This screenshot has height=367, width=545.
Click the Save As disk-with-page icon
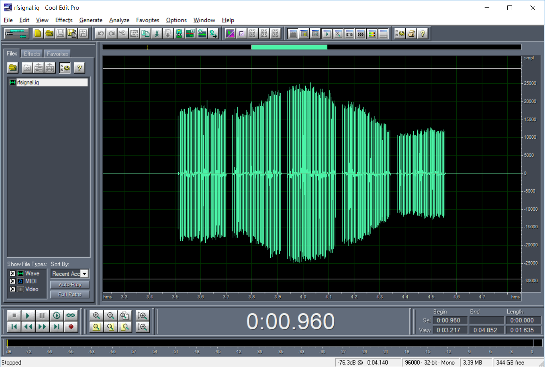point(72,33)
